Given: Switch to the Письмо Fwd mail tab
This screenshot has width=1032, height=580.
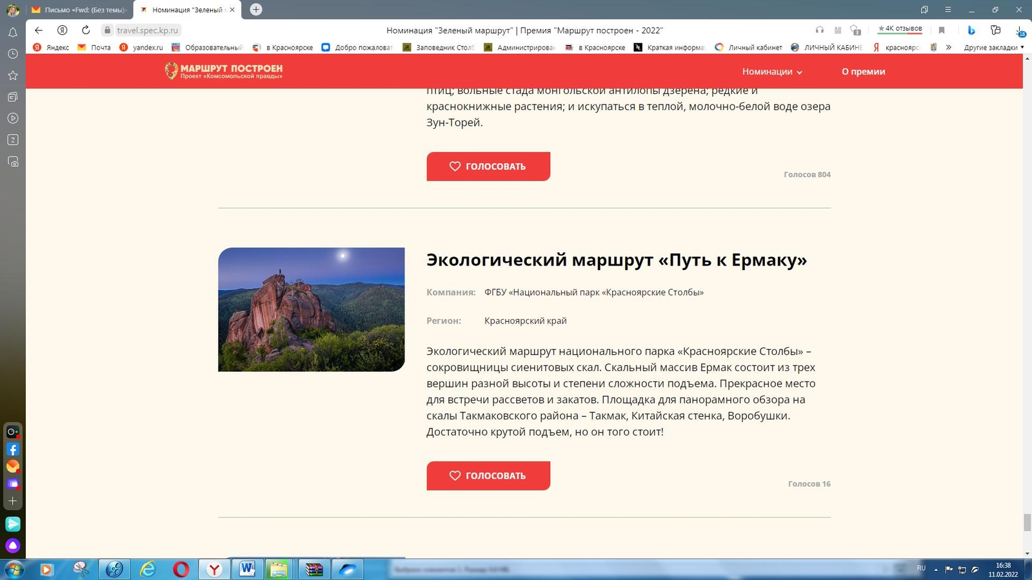Looking at the screenshot, I should [x=79, y=10].
